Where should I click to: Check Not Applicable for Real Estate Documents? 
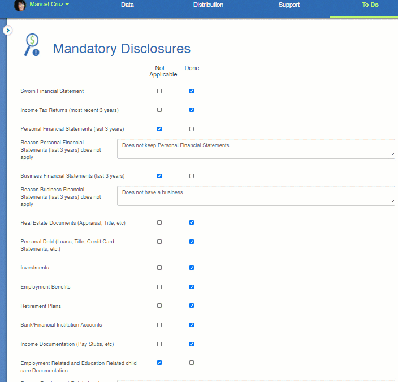point(159,222)
